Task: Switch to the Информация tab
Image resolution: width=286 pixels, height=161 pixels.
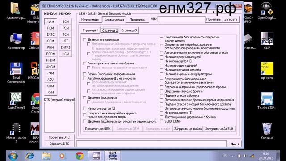Action: point(90,20)
